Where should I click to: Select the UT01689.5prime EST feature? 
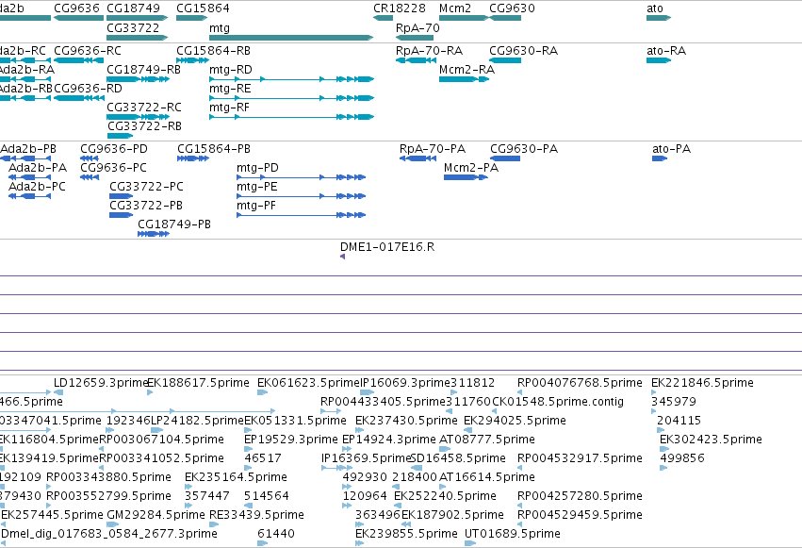(470, 543)
